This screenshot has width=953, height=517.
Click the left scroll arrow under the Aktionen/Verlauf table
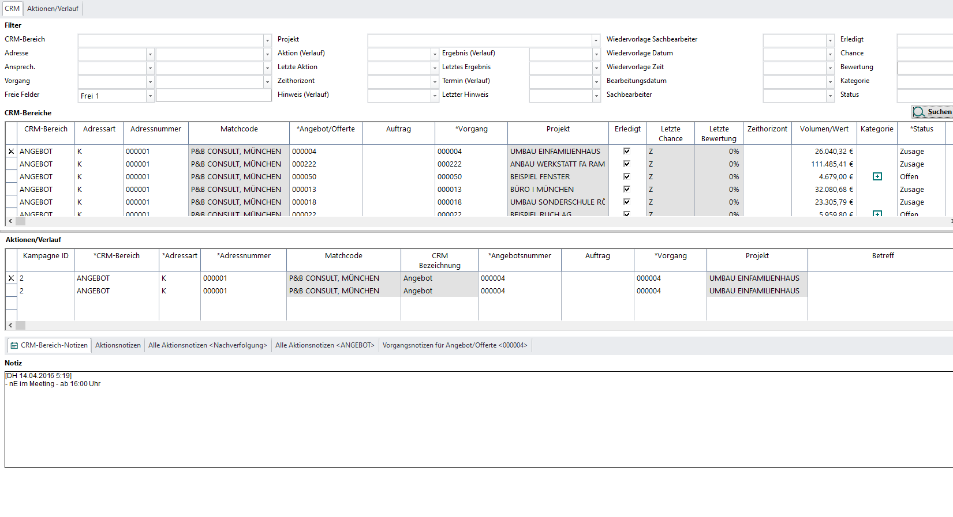click(10, 326)
